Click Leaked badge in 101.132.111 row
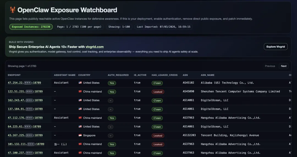 158,144
